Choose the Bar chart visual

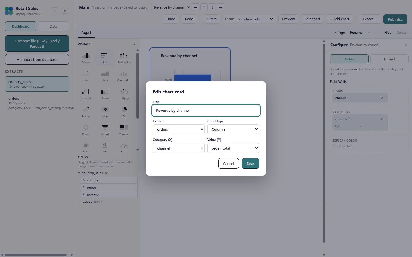pos(105,58)
